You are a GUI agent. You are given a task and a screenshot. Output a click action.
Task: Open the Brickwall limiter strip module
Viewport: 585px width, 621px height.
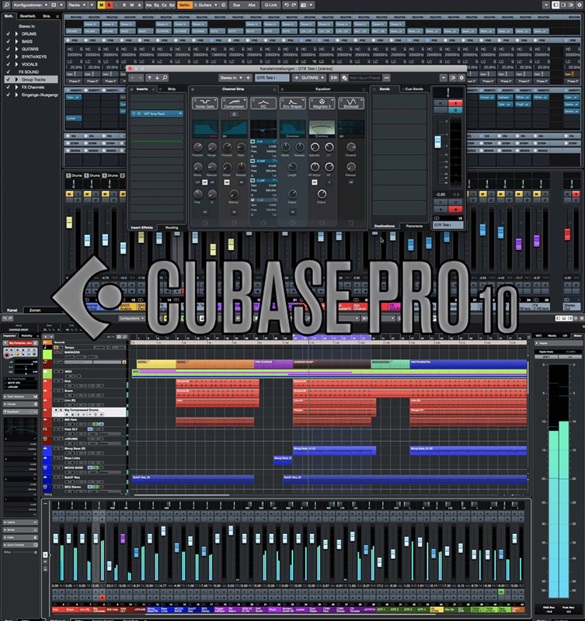tap(350, 103)
